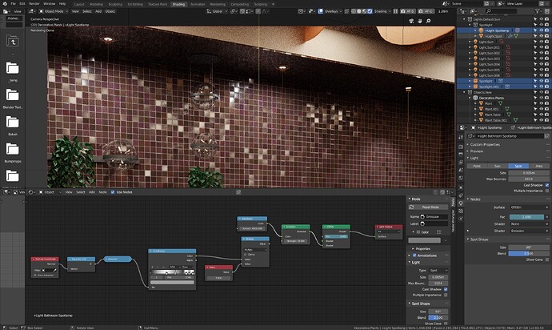Click the outliner search magnifier icon
Image resolution: width=552 pixels, height=330 pixels.
489,11
